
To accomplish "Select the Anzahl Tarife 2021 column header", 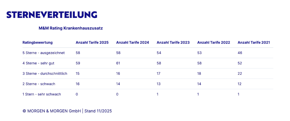I will click(x=254, y=43).
